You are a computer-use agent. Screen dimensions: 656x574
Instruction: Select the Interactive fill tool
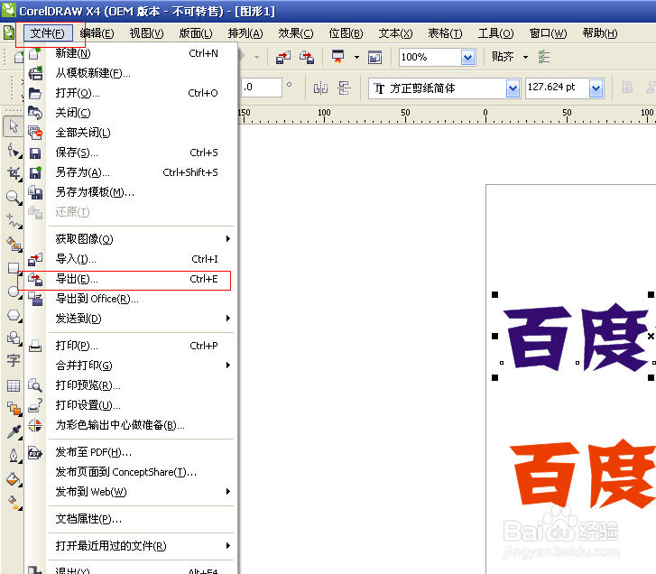point(14,503)
